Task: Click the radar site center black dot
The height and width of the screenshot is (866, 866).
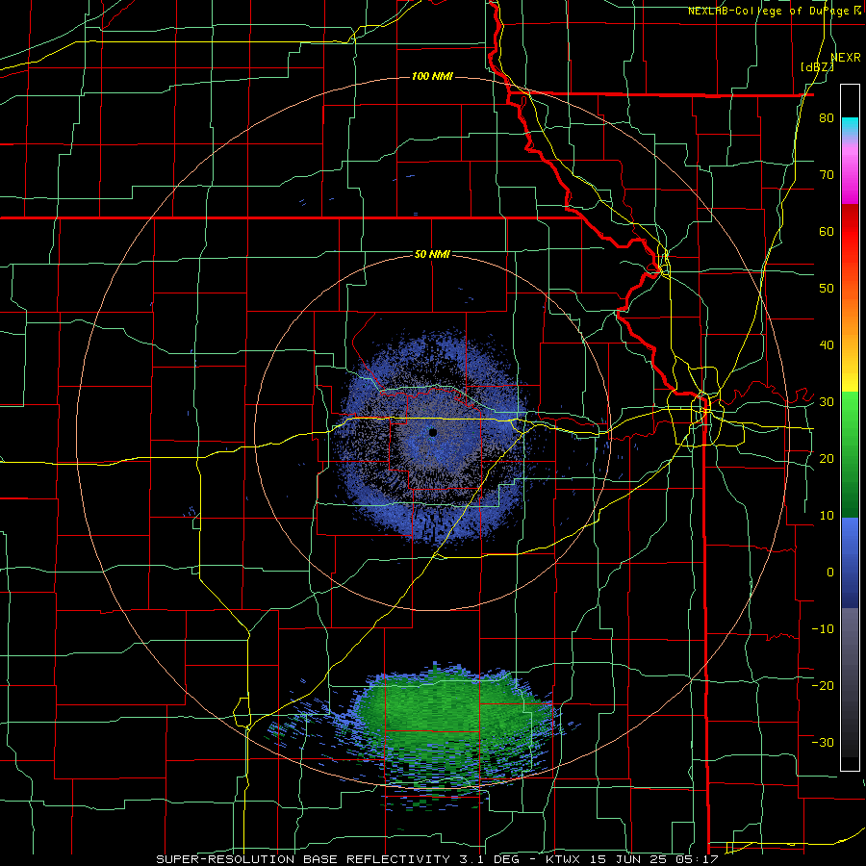Action: (x=433, y=432)
